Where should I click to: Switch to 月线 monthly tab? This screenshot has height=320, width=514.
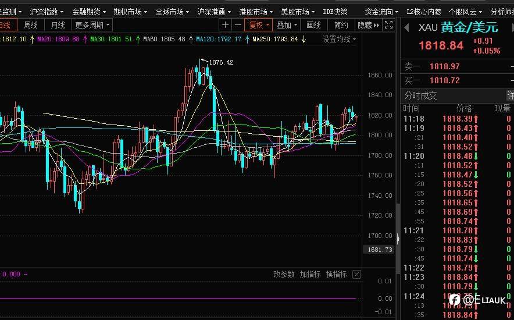tap(58, 25)
